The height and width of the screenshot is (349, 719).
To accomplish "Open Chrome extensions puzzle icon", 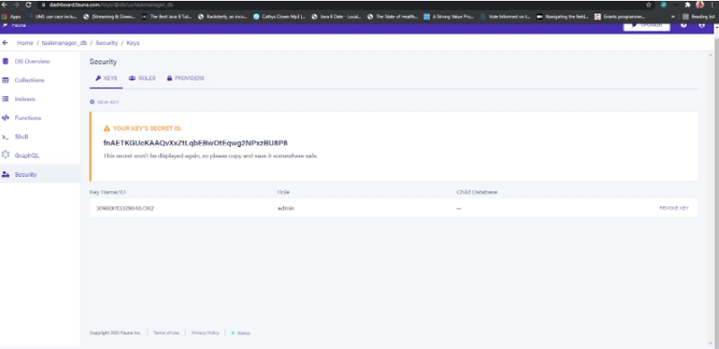I will [688, 4].
